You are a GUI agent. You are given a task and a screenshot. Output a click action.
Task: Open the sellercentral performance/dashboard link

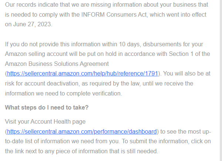click(82, 132)
